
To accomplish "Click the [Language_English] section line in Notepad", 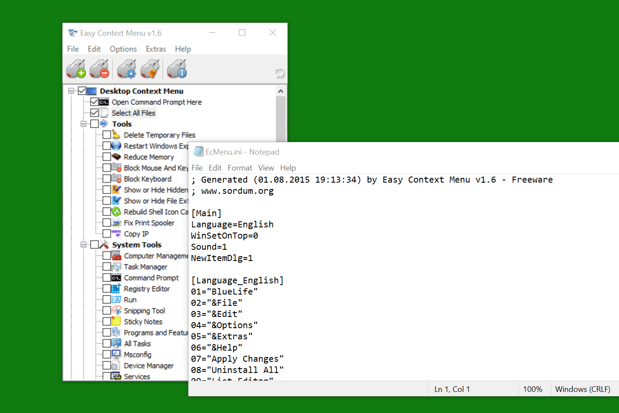I will tap(238, 280).
